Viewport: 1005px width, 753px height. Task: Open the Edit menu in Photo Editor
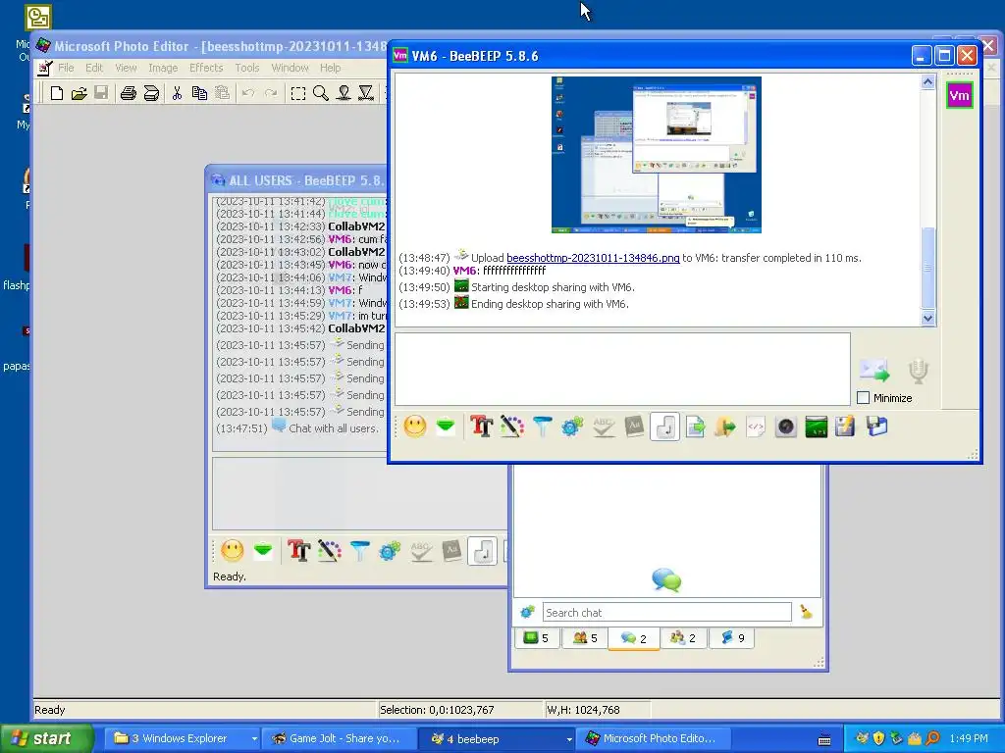pyautogui.click(x=94, y=68)
